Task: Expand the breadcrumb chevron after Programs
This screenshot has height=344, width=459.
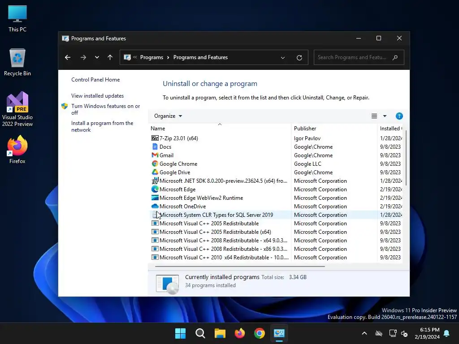Action: click(168, 57)
